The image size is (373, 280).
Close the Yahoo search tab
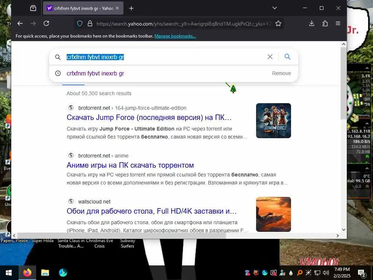117,8
